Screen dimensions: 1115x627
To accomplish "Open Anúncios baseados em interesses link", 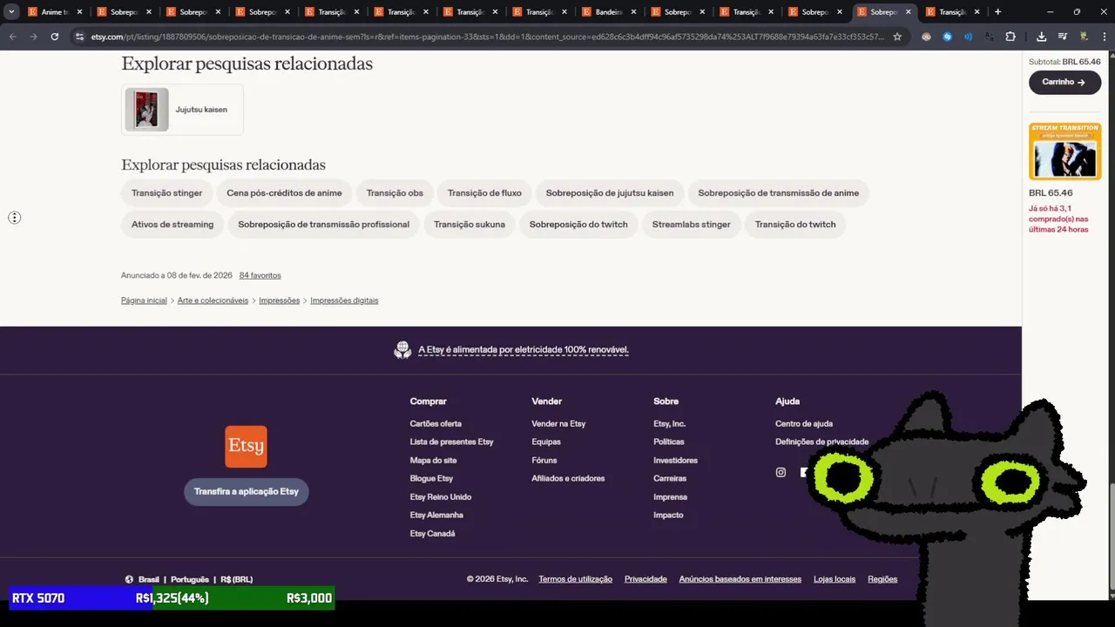I will (x=740, y=579).
